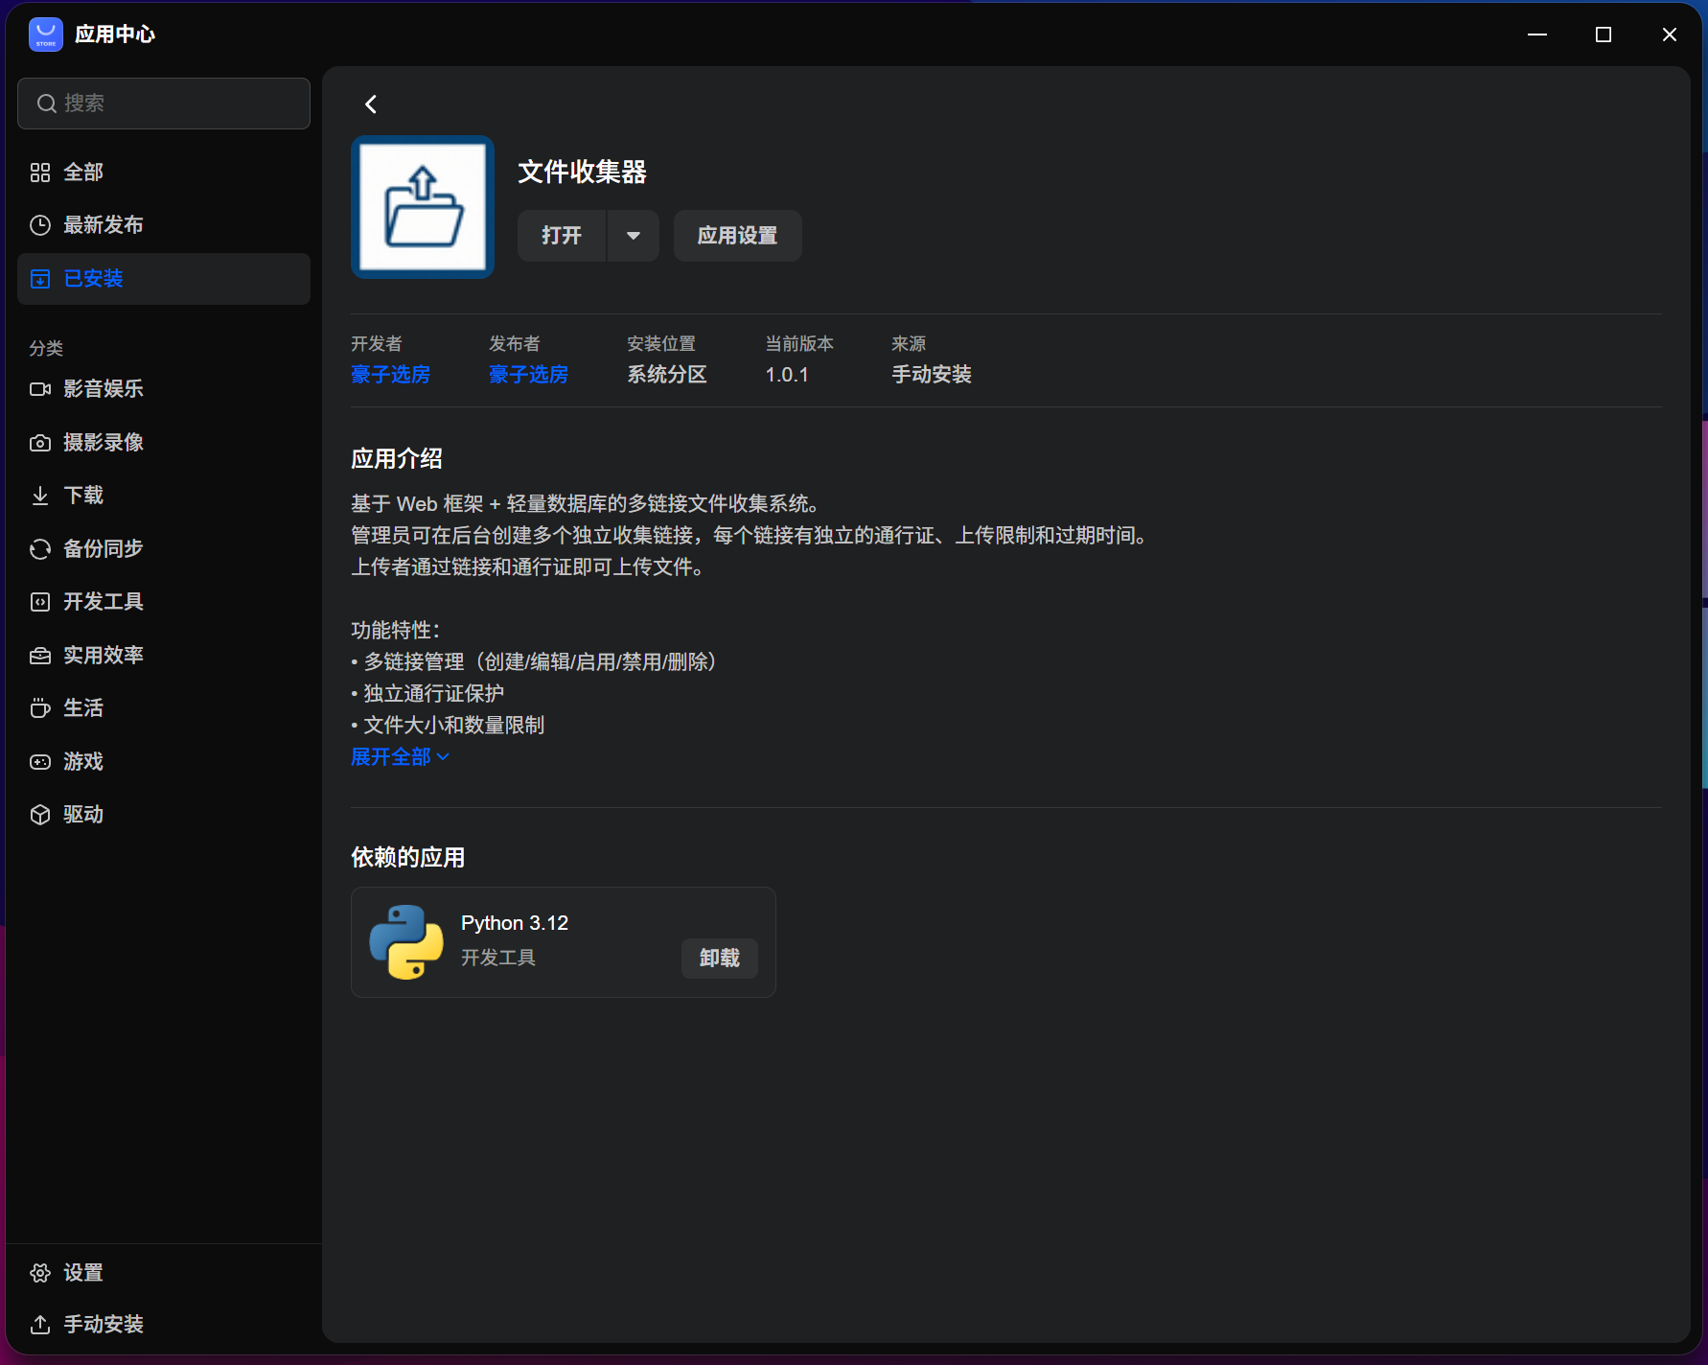Maximize the 应用中心 window

1604,35
